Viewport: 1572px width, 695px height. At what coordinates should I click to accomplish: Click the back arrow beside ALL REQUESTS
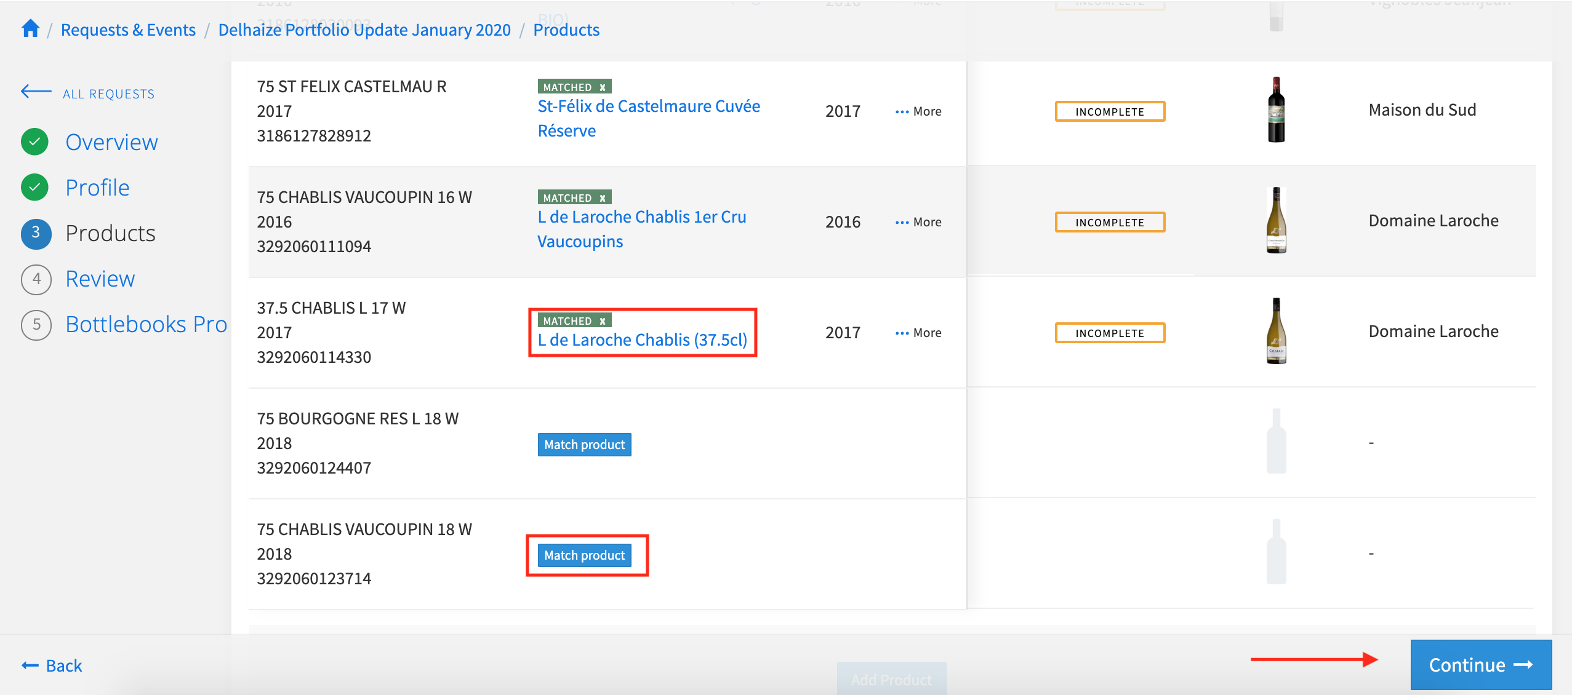pyautogui.click(x=36, y=92)
